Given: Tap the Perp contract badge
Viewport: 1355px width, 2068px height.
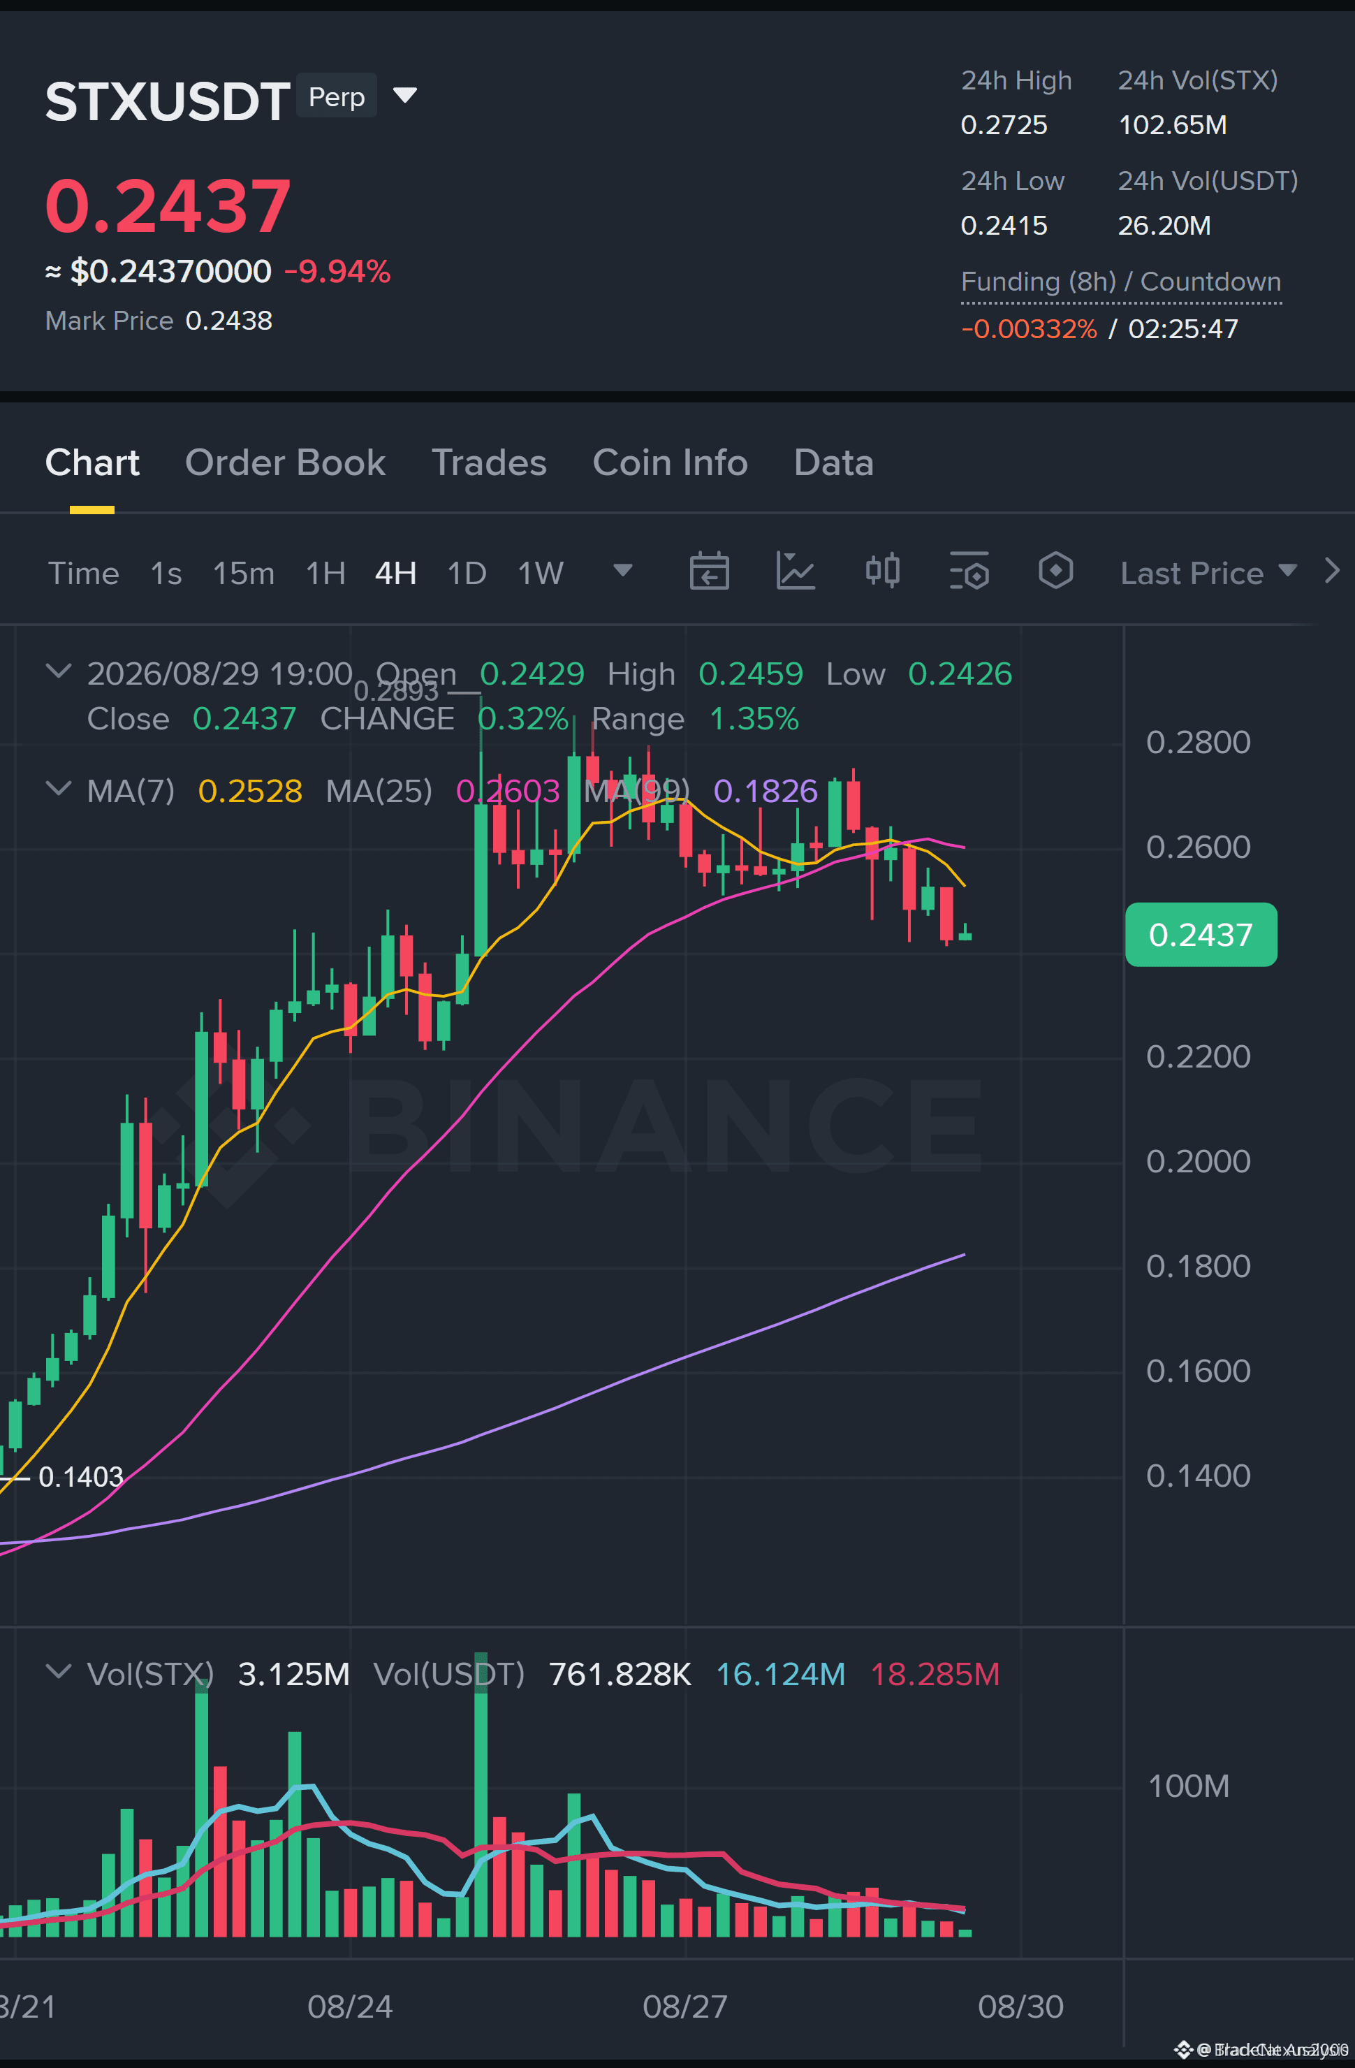Looking at the screenshot, I should (336, 96).
